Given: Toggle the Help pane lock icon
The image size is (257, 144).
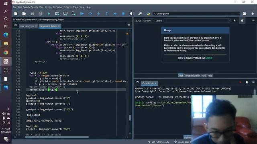Looking at the screenshot, I should 242,20.
